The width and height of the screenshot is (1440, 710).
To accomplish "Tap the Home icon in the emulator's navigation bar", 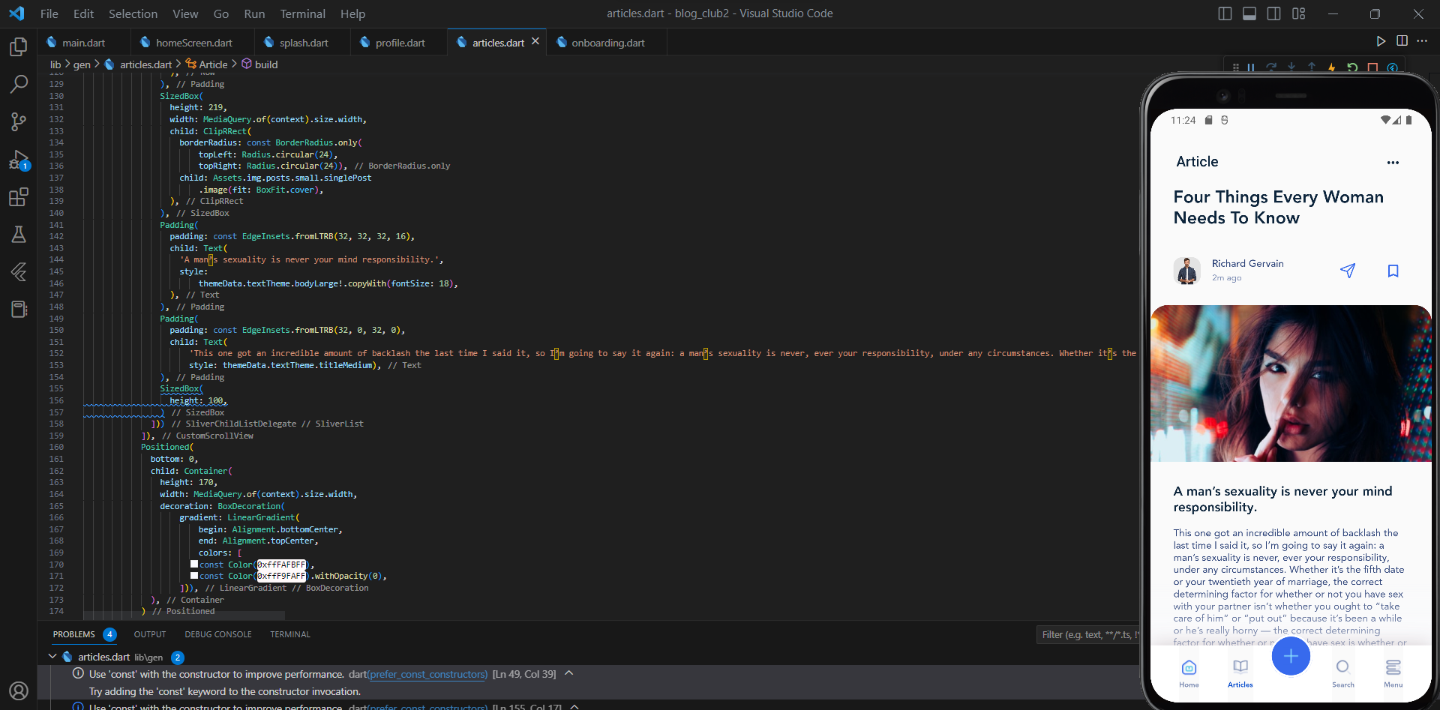I will point(1189,673).
